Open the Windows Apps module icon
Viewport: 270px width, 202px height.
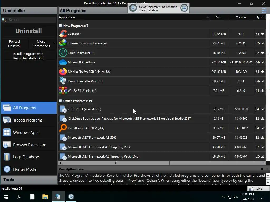tap(7, 133)
